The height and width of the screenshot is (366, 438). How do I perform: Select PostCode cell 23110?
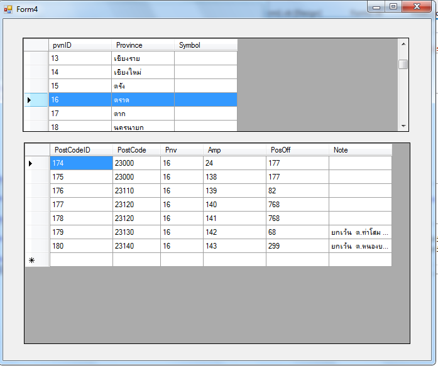click(x=136, y=190)
